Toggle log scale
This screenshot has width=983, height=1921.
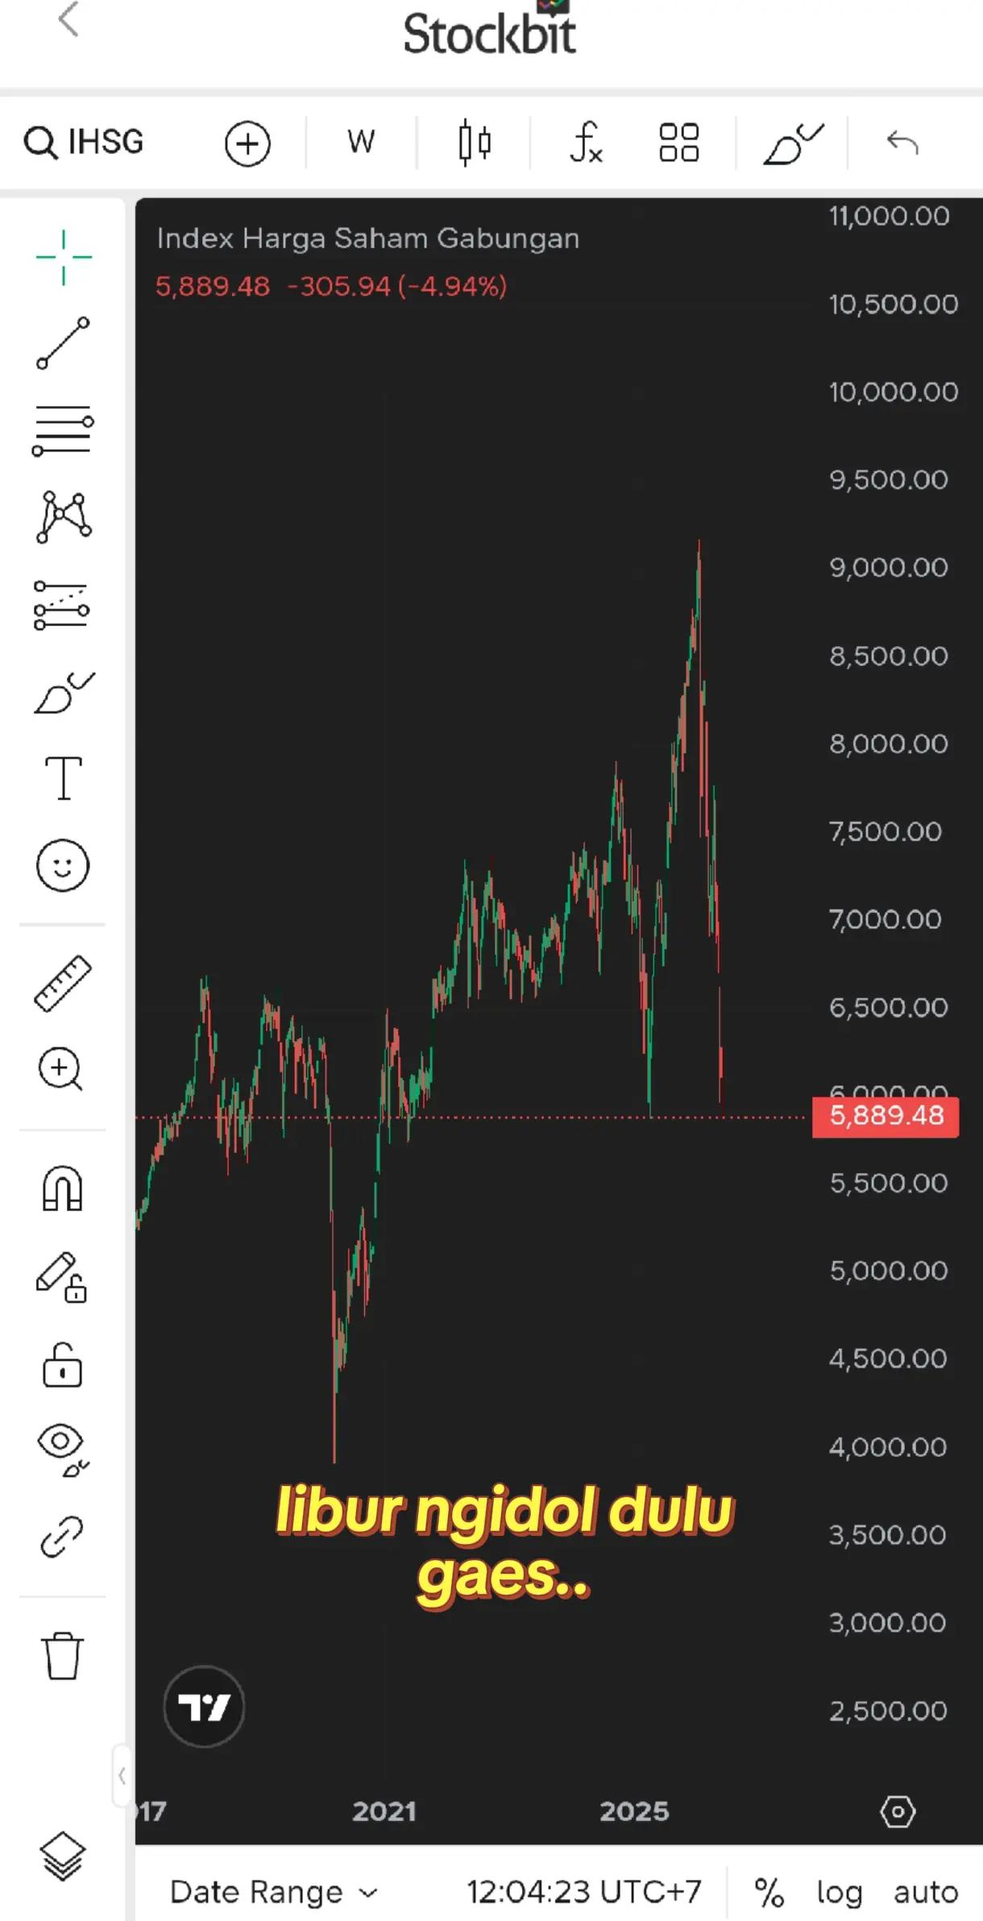pyautogui.click(x=839, y=1891)
